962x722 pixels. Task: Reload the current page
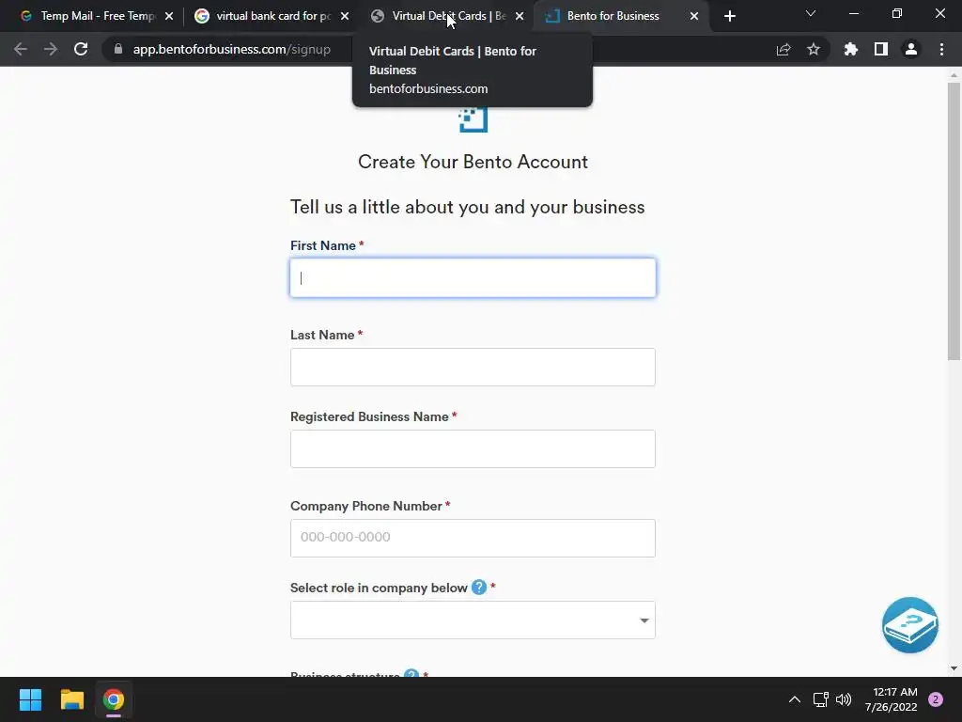pyautogui.click(x=81, y=49)
